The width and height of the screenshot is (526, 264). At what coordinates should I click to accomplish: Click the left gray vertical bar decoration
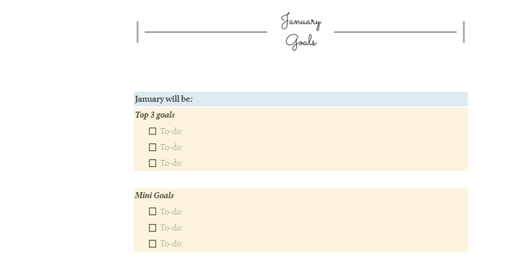pyautogui.click(x=137, y=32)
